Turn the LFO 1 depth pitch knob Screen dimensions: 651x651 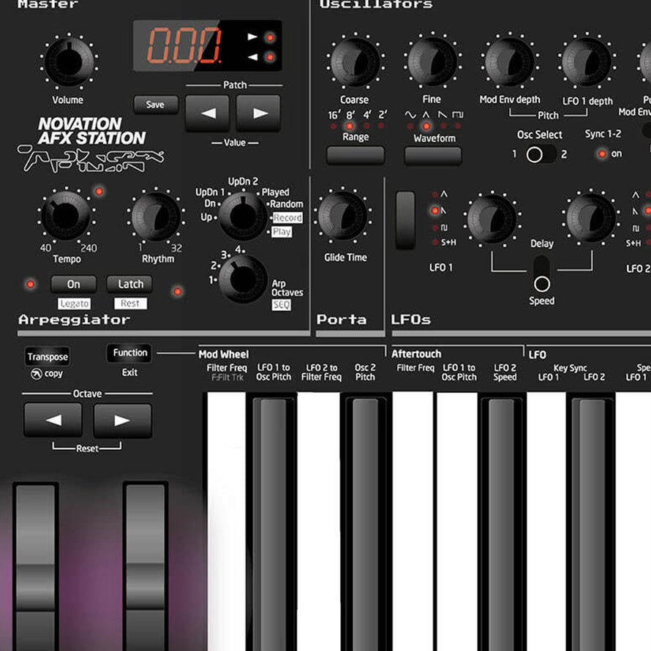[586, 61]
